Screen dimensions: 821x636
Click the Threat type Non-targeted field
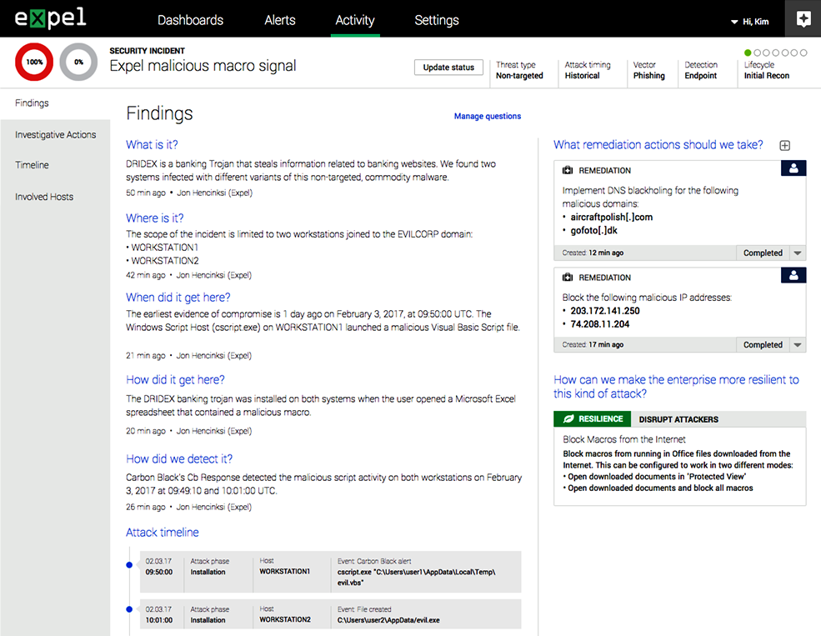pyautogui.click(x=519, y=70)
